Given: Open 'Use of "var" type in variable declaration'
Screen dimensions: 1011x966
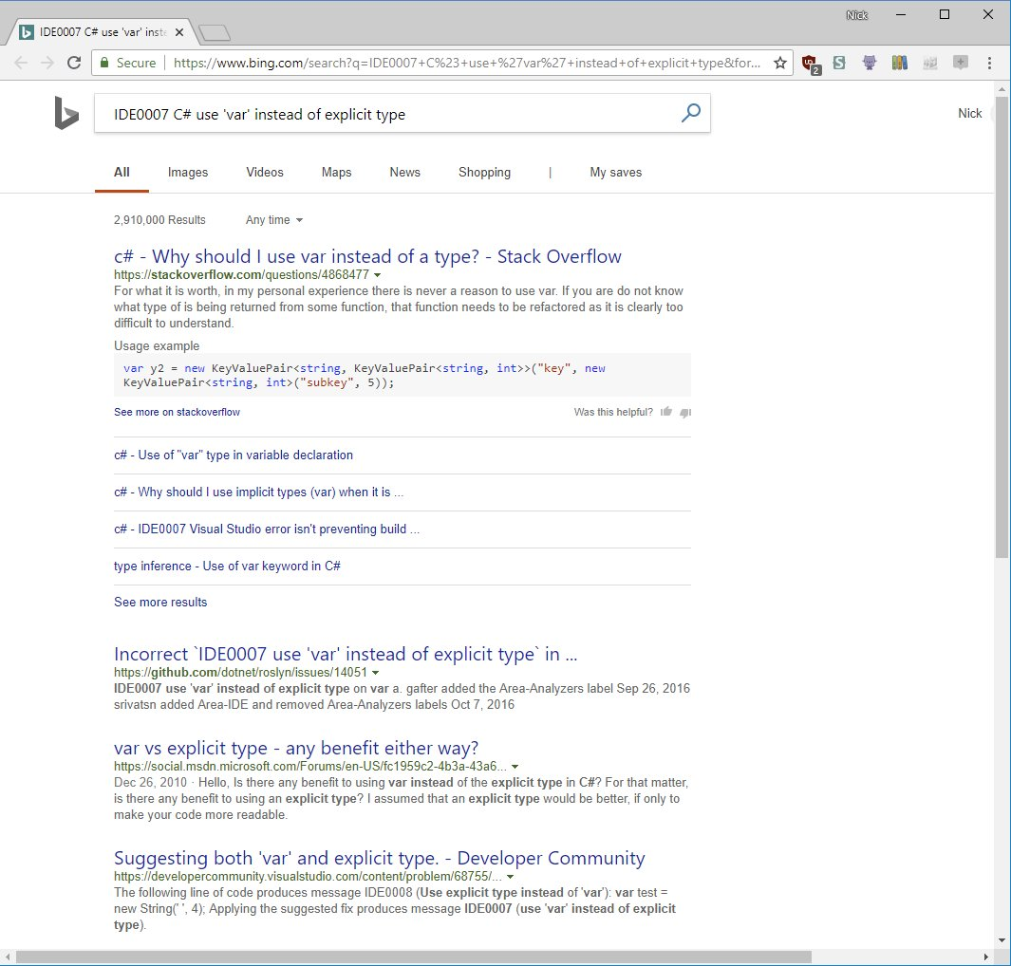Looking at the screenshot, I should [234, 455].
